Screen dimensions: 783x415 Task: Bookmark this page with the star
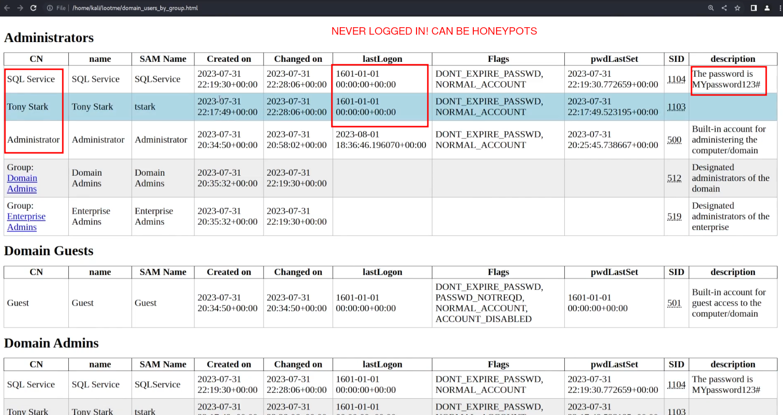(x=737, y=8)
